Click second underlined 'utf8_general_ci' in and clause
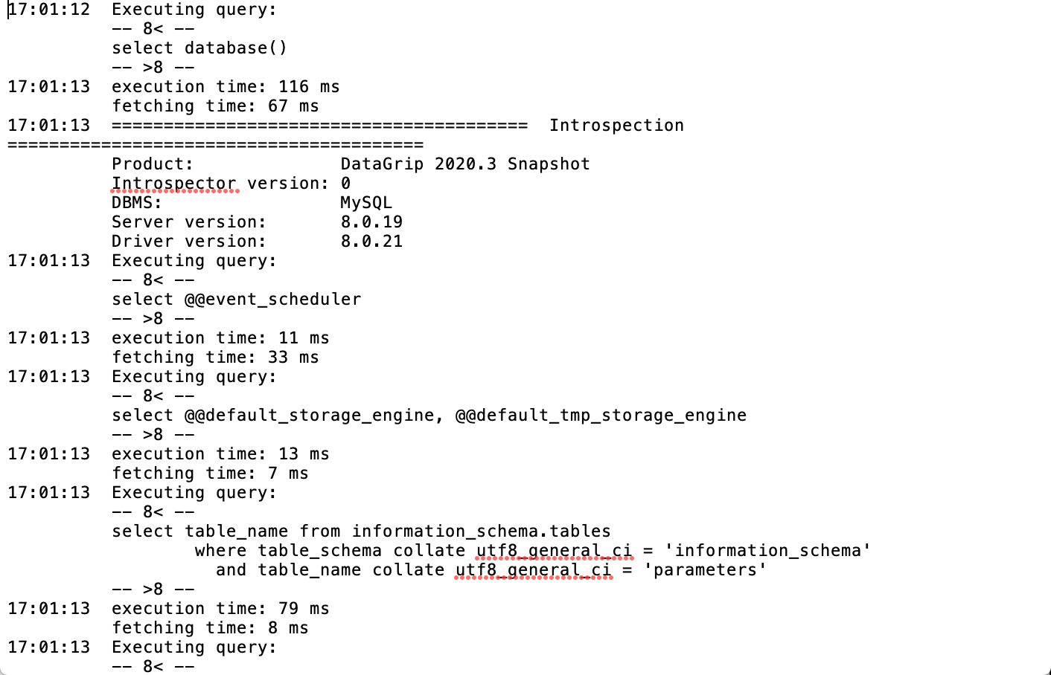Viewport: 1051px width, 675px height. (534, 570)
